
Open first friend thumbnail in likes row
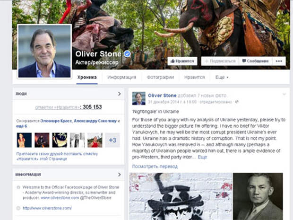coord(24,140)
